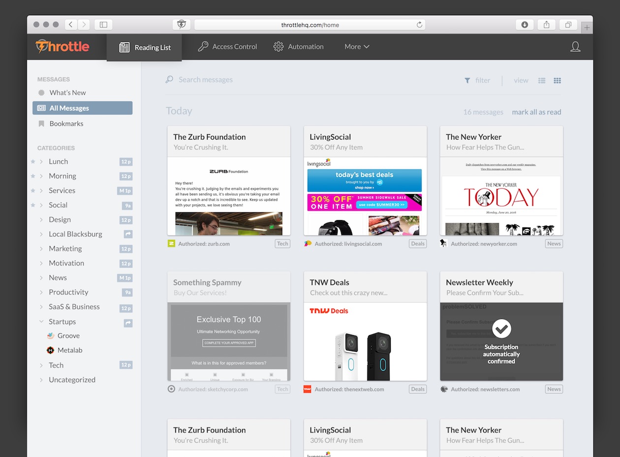Screen dimensions: 620x457
Task: Toggle the star next to Social category
Action: (33, 205)
